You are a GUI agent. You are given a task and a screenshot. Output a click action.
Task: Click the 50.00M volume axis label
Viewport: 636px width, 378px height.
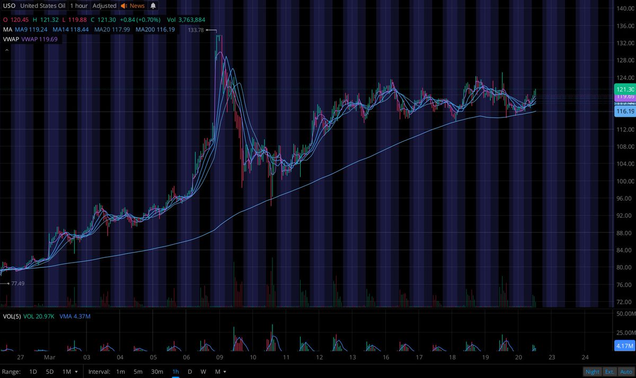coord(626,314)
